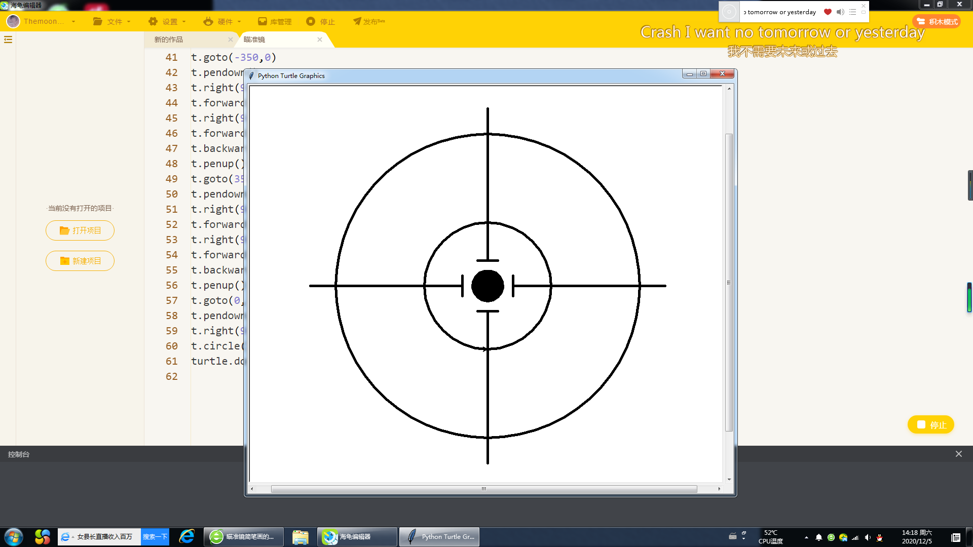Image resolution: width=973 pixels, height=547 pixels.
Task: Click the 52℃ CPU温度 indicator
Action: pyautogui.click(x=771, y=537)
